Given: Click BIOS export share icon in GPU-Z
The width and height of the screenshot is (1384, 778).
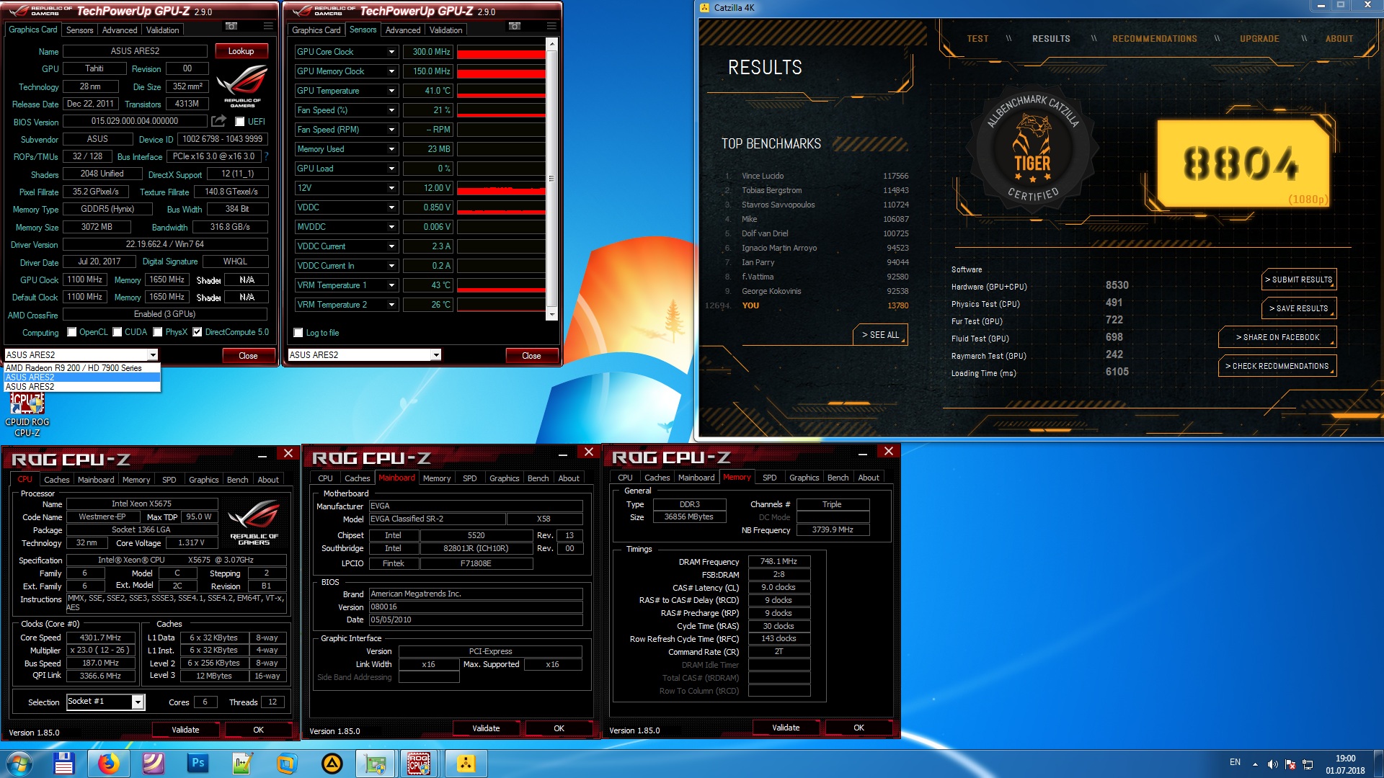Looking at the screenshot, I should pyautogui.click(x=219, y=121).
